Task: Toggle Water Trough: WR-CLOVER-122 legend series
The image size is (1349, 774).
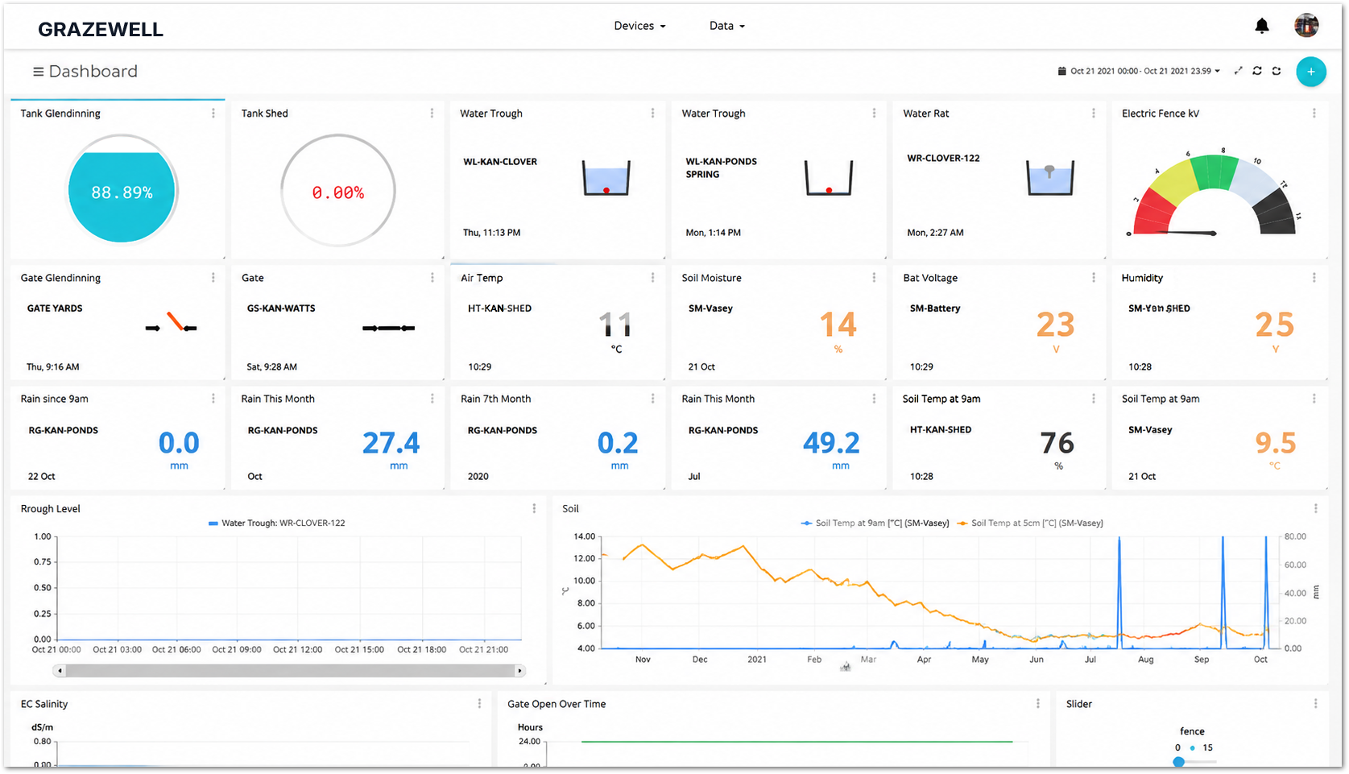Action: coord(276,524)
